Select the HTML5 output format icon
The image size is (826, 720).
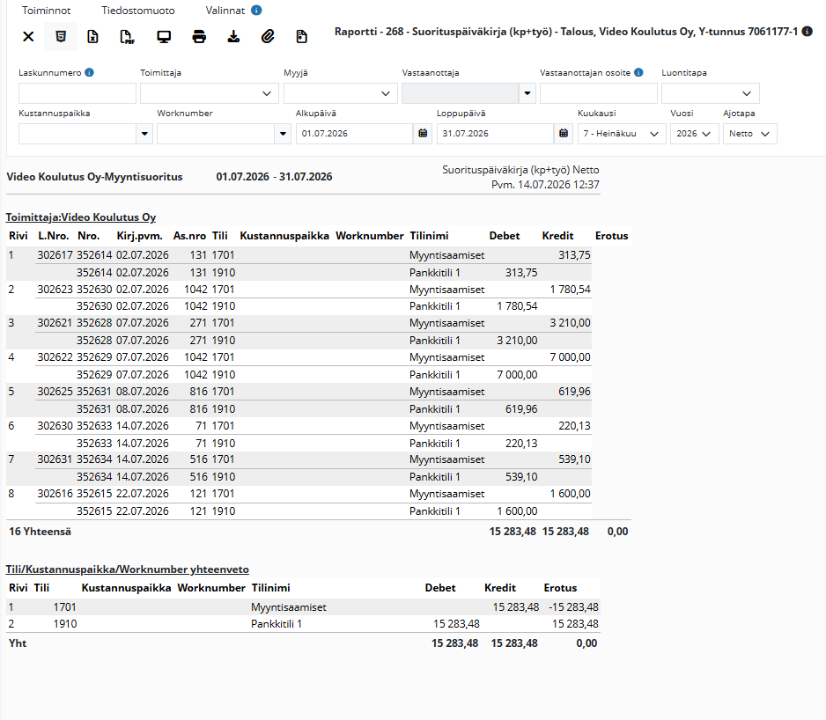61,36
